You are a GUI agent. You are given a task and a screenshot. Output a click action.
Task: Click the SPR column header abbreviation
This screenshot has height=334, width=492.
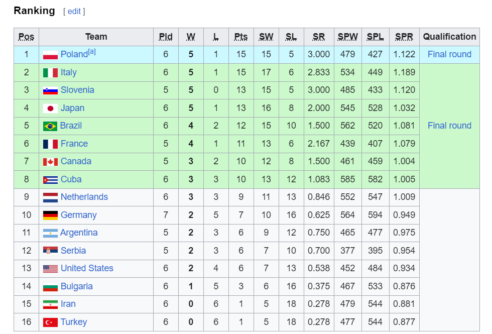[x=404, y=37]
